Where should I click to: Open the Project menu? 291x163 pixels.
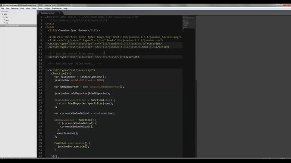click(47, 9)
